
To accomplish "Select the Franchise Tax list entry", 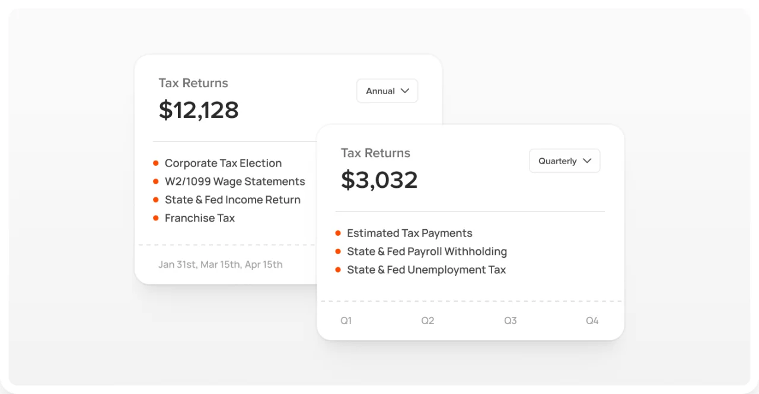I will click(200, 218).
